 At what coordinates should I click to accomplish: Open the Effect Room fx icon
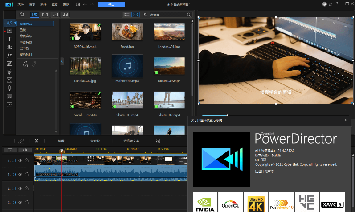click(9, 55)
